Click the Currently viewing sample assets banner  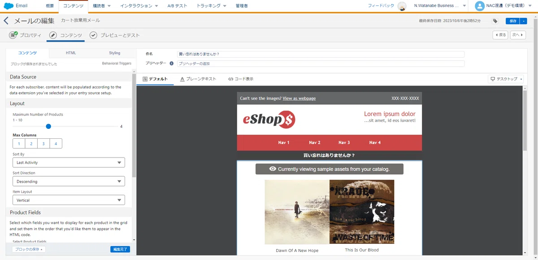(330, 169)
